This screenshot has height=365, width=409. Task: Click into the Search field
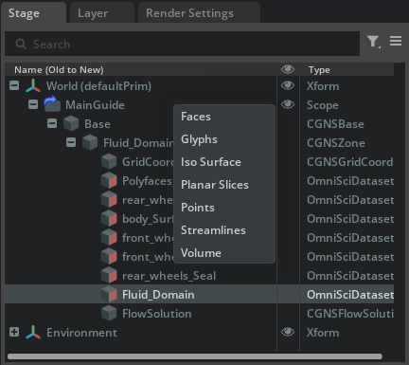tap(182, 44)
